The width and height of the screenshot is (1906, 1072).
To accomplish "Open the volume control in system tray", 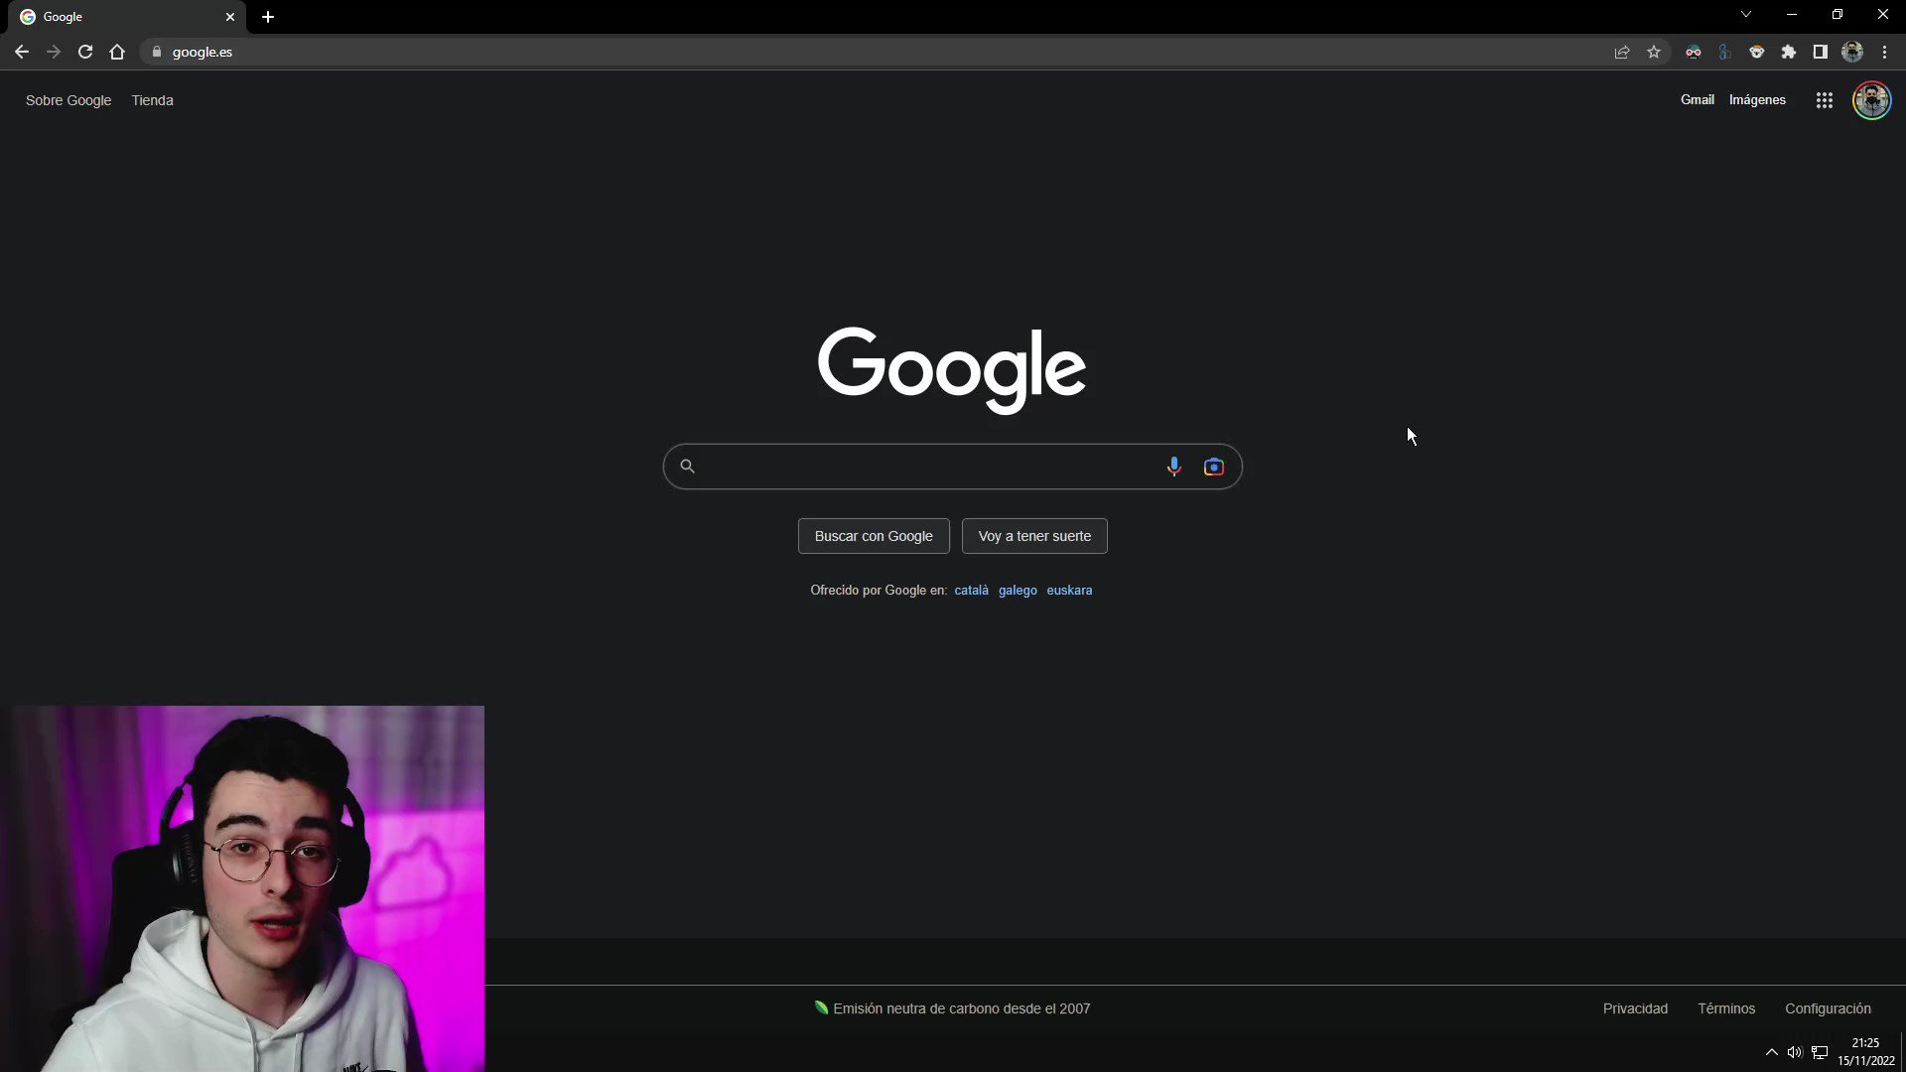I will tap(1795, 1052).
